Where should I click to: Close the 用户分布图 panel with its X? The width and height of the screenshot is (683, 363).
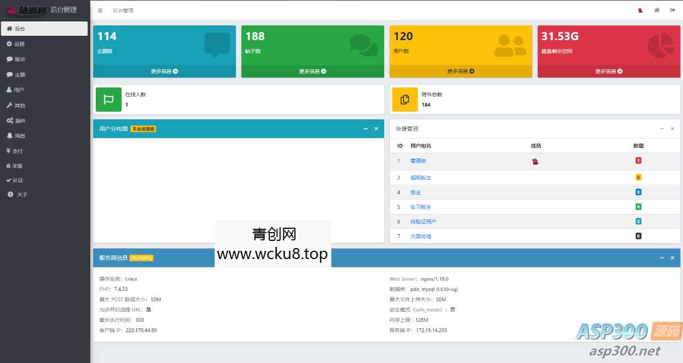[x=376, y=129]
